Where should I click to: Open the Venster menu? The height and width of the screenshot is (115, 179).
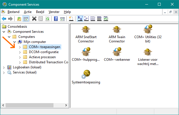pyautogui.click(x=54, y=12)
